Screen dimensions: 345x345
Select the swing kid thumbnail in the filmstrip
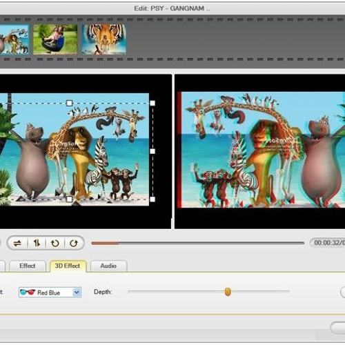pos(55,39)
